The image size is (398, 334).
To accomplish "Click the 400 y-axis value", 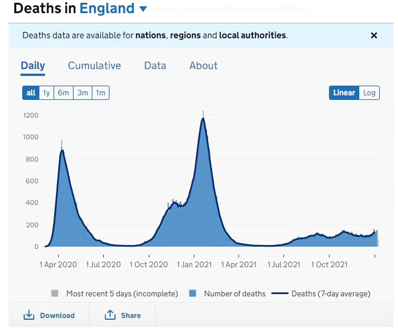I will tap(32, 203).
